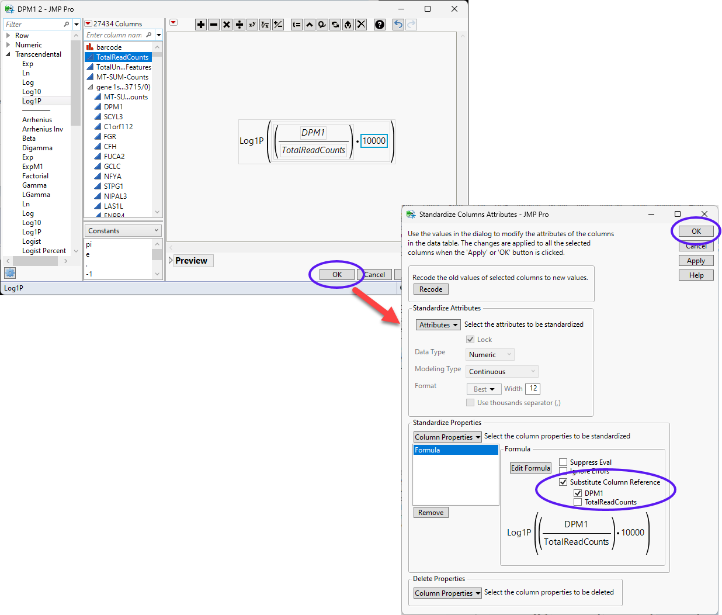The image size is (722, 615).
Task: Select the Factorial function
Action: (36, 176)
